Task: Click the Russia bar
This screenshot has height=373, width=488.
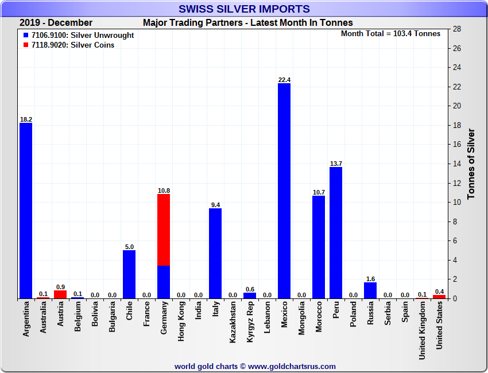Action: 370,290
